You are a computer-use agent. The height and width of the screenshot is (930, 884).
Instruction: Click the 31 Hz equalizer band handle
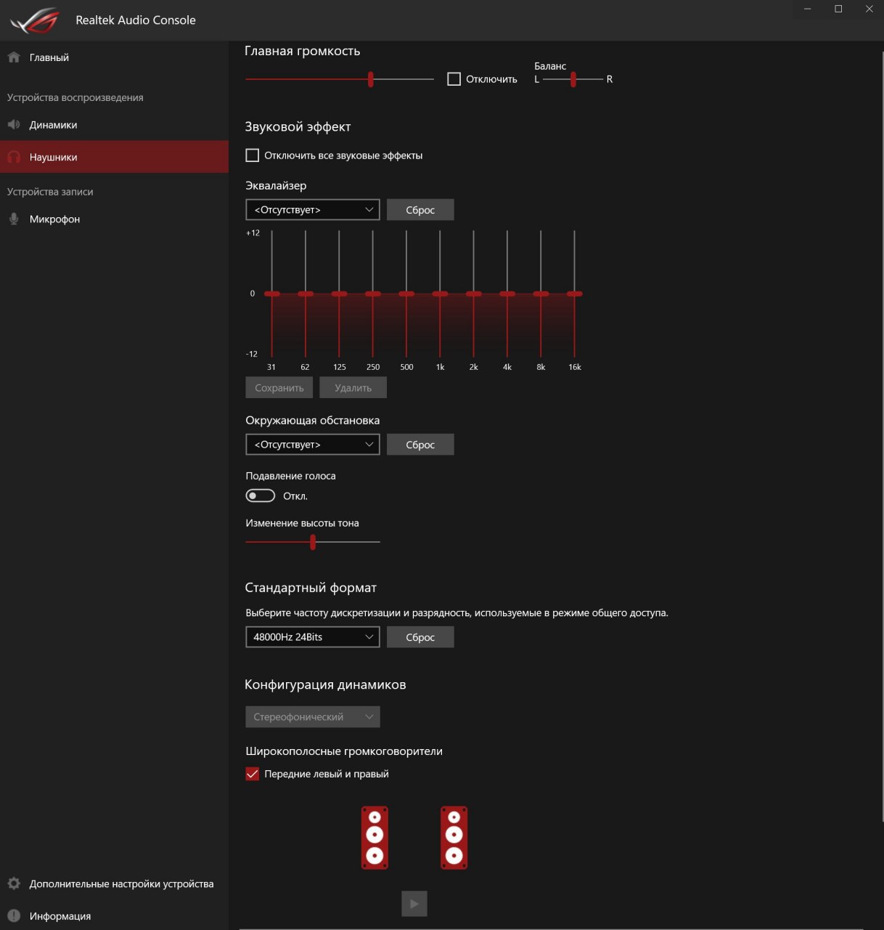272,294
